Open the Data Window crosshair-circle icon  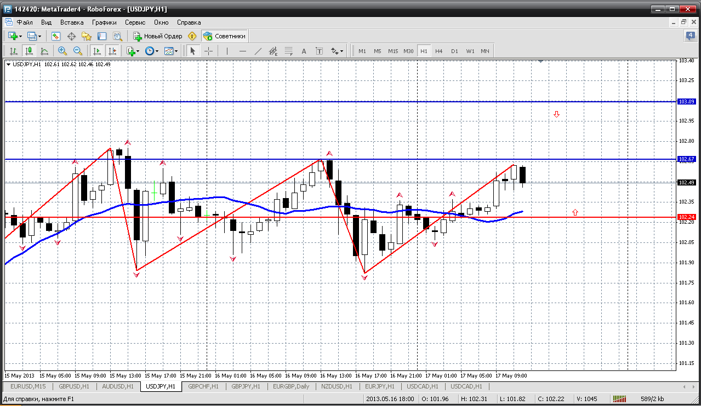pos(71,36)
